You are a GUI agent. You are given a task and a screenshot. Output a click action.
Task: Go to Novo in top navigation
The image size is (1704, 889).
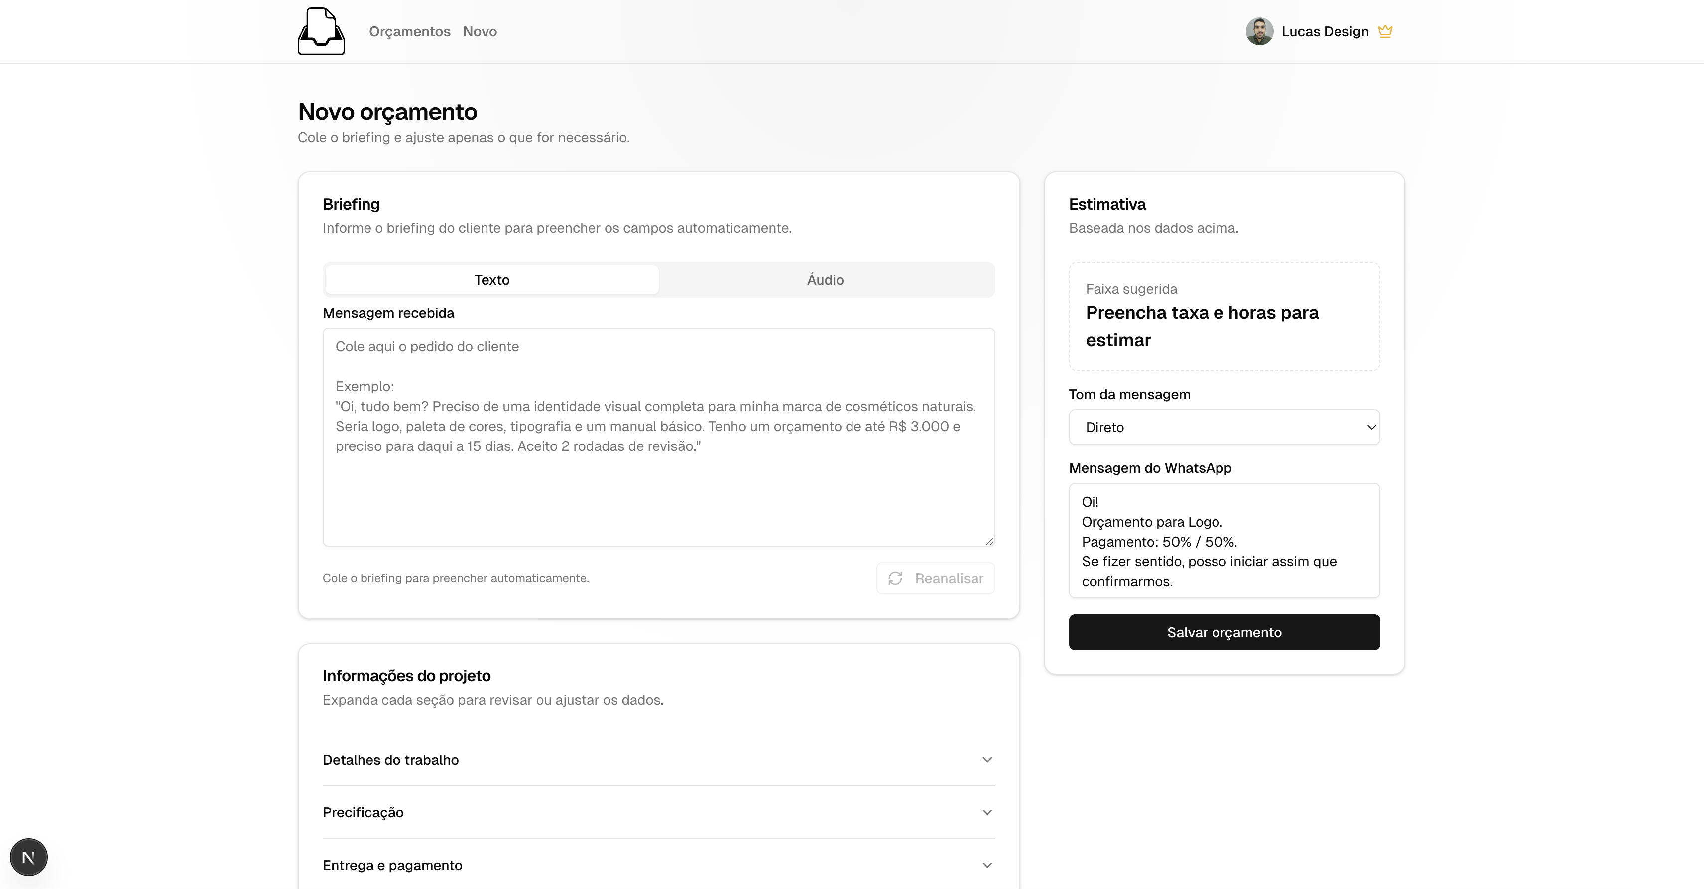click(480, 32)
